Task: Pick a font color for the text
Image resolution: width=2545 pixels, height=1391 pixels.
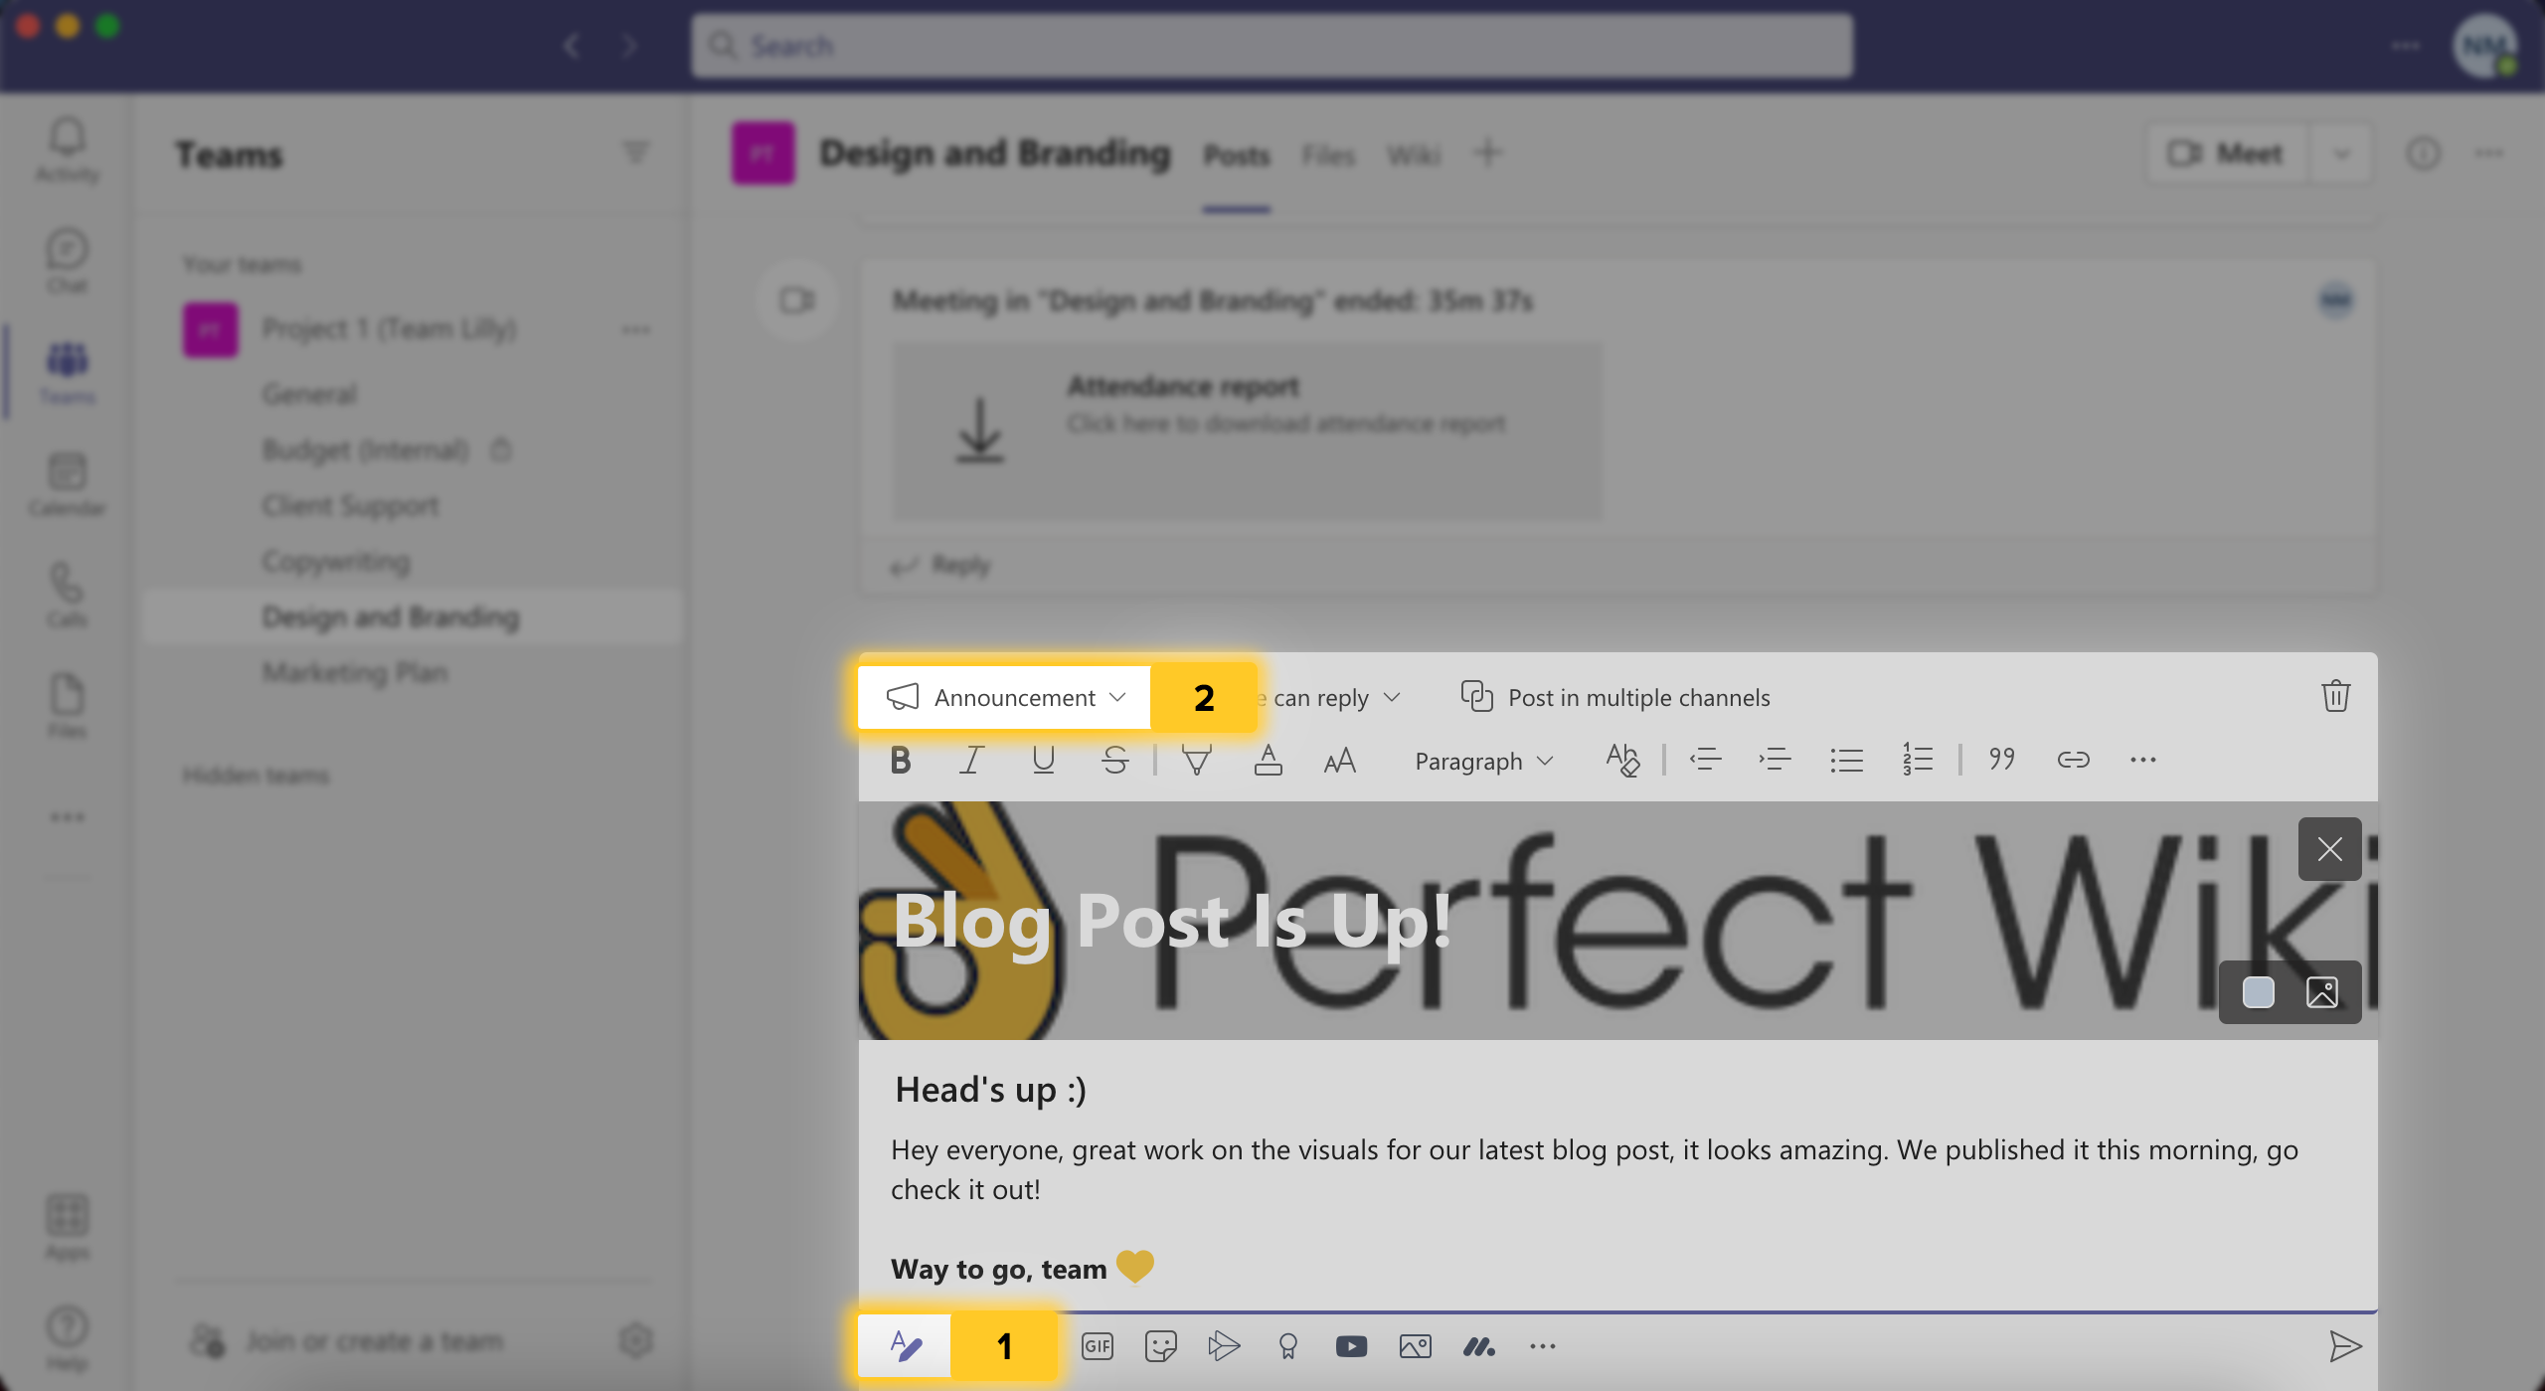Action: pyautogui.click(x=1269, y=760)
